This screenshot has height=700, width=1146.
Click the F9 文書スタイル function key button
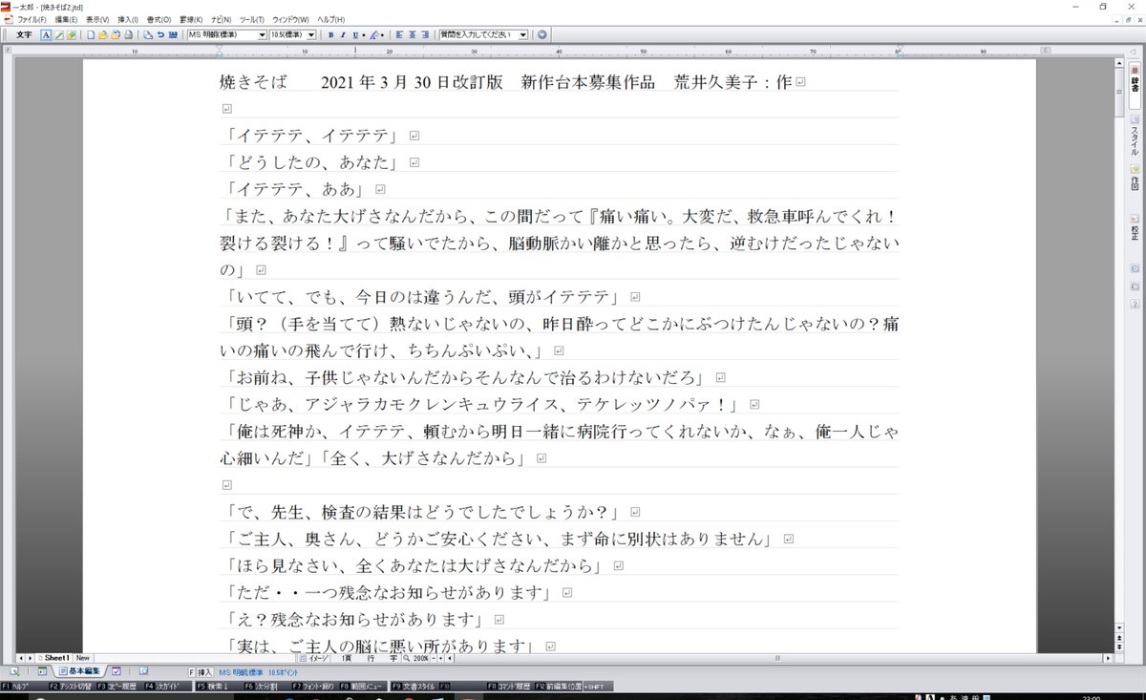click(414, 686)
